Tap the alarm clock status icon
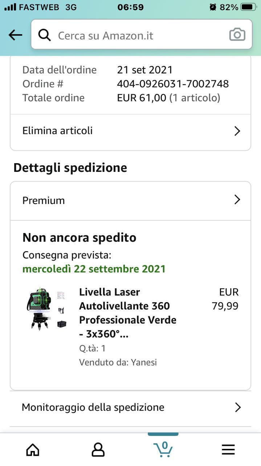This screenshot has height=466, width=261. click(x=213, y=7)
